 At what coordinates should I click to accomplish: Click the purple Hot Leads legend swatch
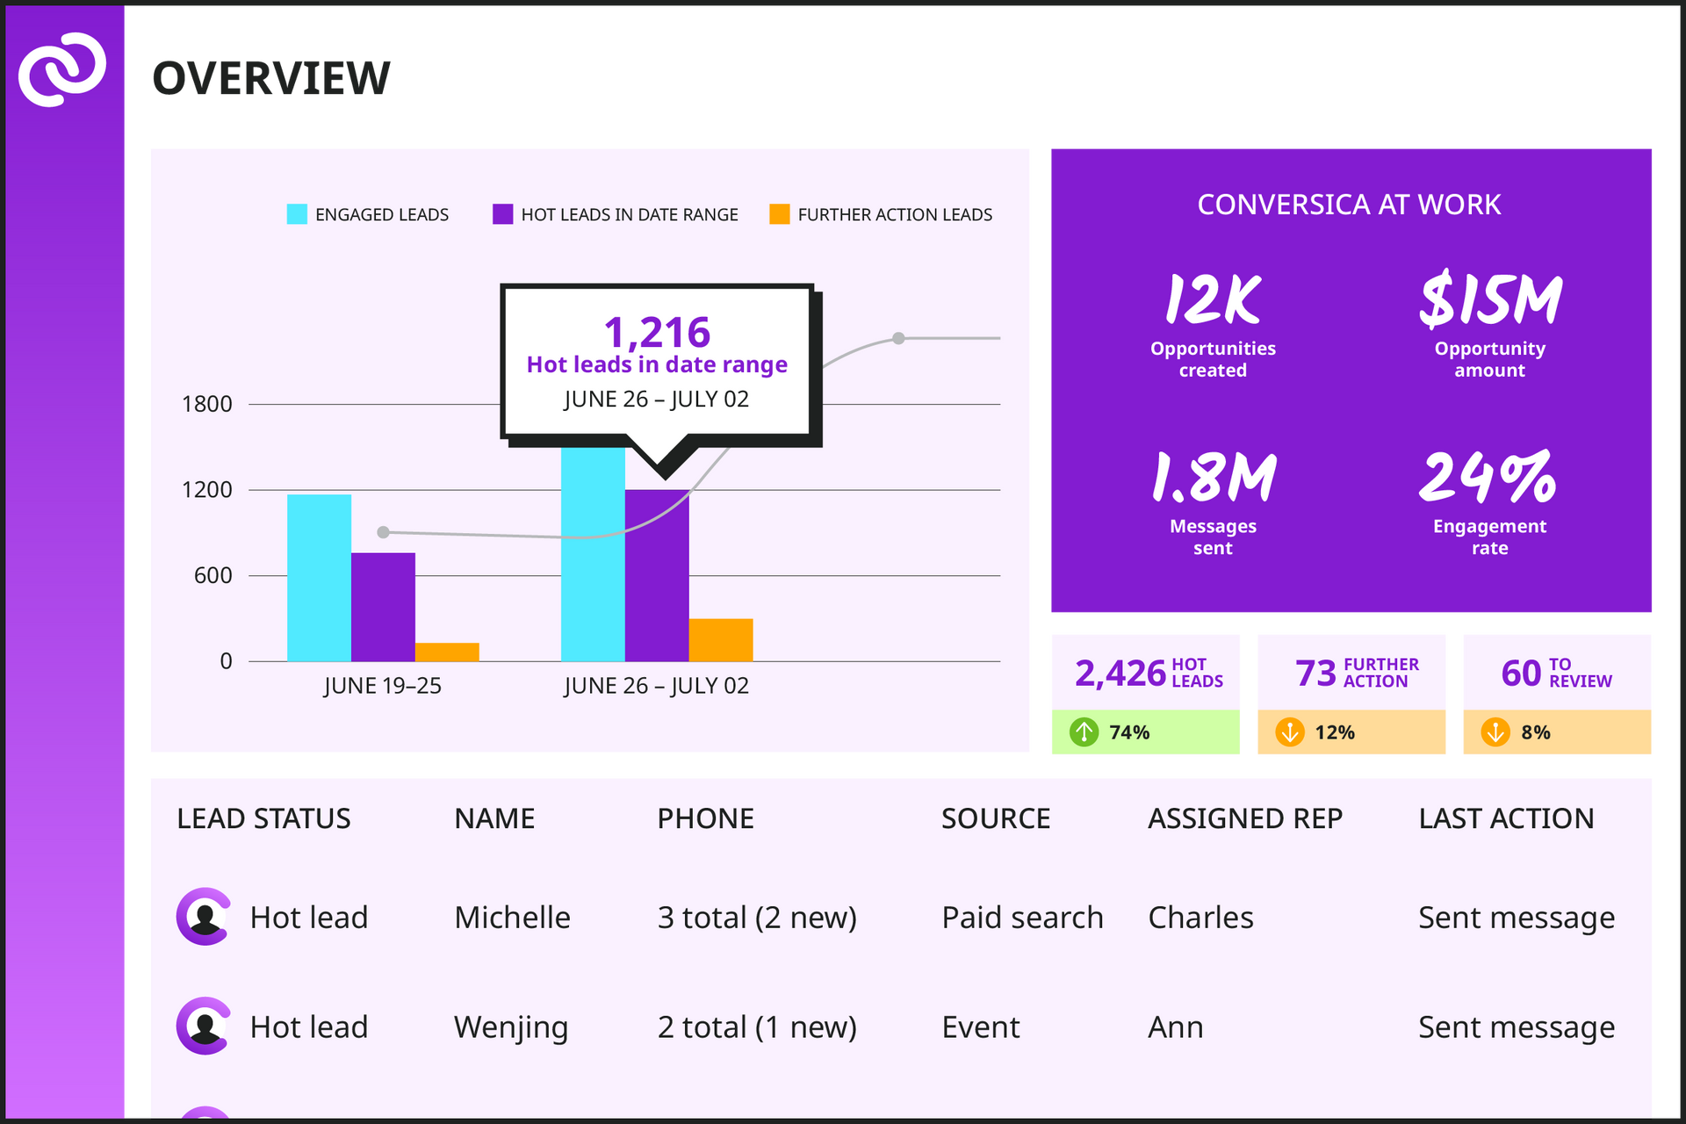point(502,214)
